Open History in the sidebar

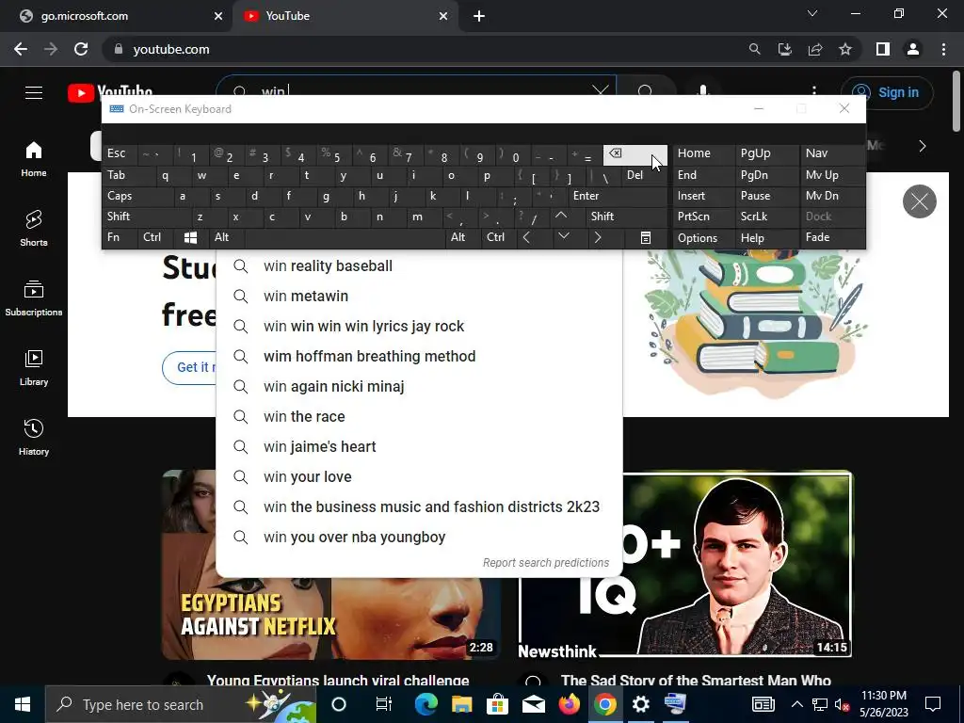pos(34,437)
